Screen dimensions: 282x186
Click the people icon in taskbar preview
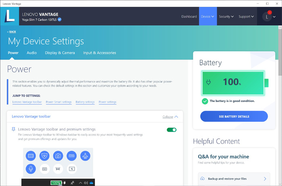(72, 183)
